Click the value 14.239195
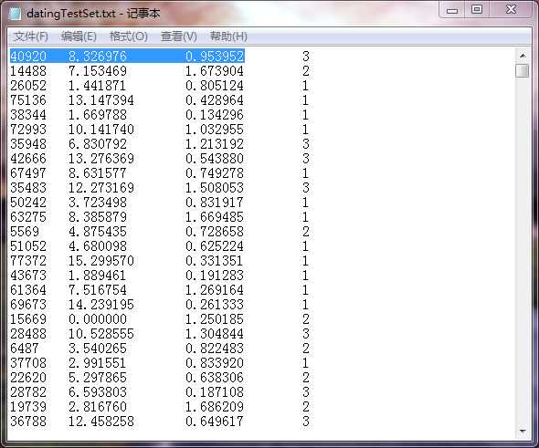This screenshot has height=448, width=539. click(x=101, y=305)
